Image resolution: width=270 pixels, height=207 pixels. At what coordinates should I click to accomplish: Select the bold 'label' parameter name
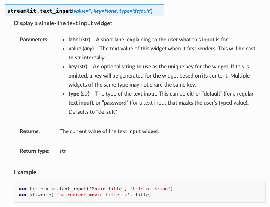(x=74, y=40)
